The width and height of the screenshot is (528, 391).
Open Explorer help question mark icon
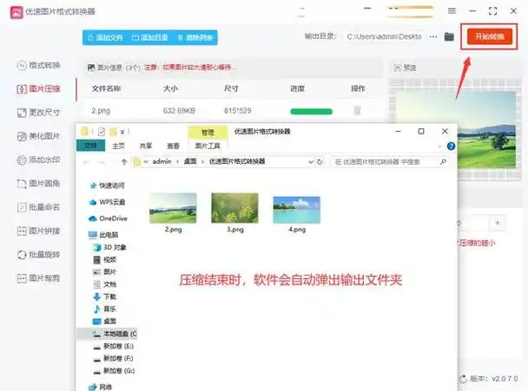click(451, 146)
